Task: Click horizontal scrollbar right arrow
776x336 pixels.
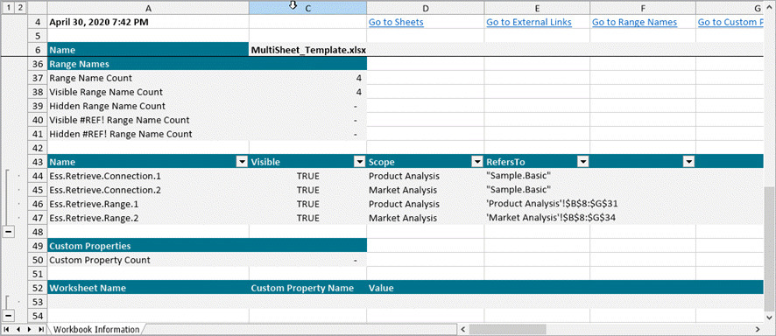Action: [x=758, y=329]
